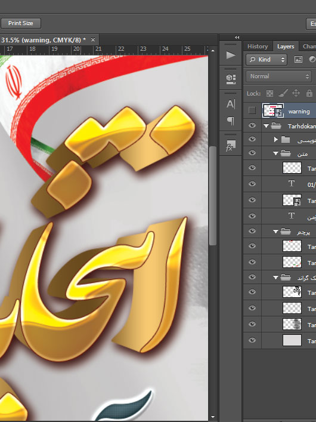Open the Styles panel fx icon

pyautogui.click(x=231, y=146)
